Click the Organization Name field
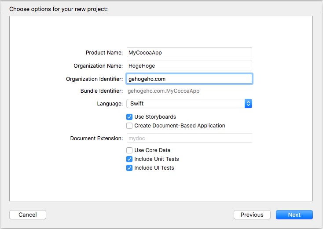The image size is (323, 229). (189, 65)
